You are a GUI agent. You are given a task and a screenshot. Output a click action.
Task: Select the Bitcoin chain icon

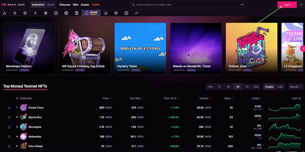25,13
